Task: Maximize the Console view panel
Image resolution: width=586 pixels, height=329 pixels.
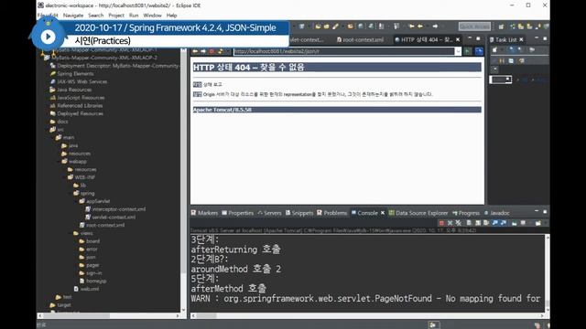Action: tap(545, 211)
